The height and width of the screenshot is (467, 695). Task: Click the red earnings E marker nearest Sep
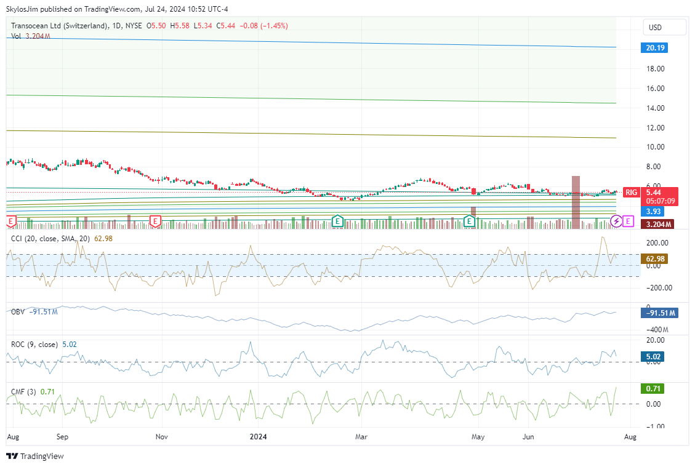tap(11, 221)
